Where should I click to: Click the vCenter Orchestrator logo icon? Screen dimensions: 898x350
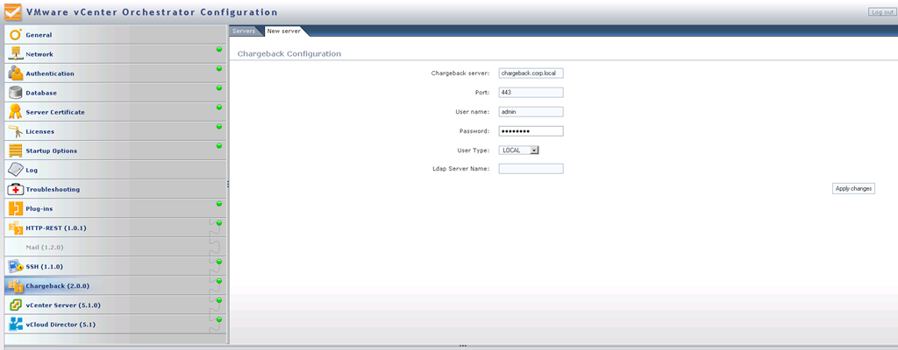(x=12, y=12)
